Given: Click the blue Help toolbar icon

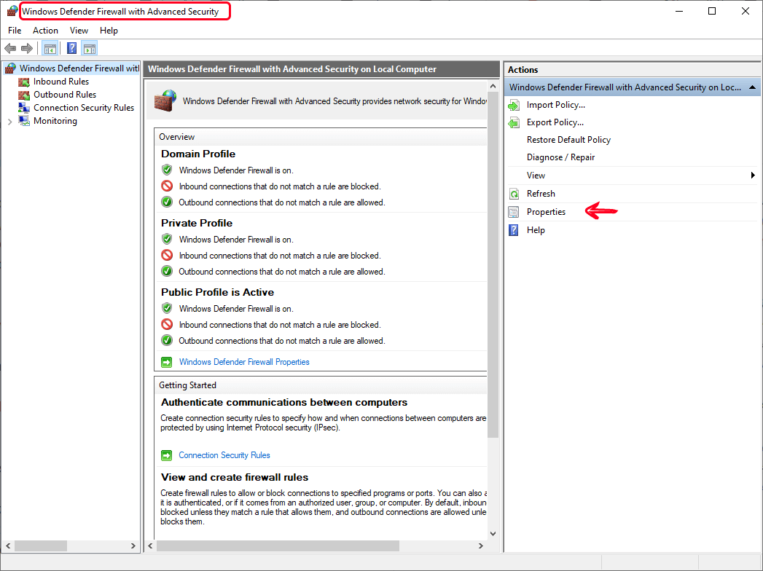Looking at the screenshot, I should coord(71,49).
